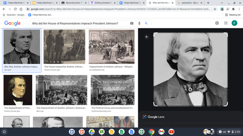The width and height of the screenshot is (243, 136).
Task: Close the image preview with back arrow
Action: (147, 37)
